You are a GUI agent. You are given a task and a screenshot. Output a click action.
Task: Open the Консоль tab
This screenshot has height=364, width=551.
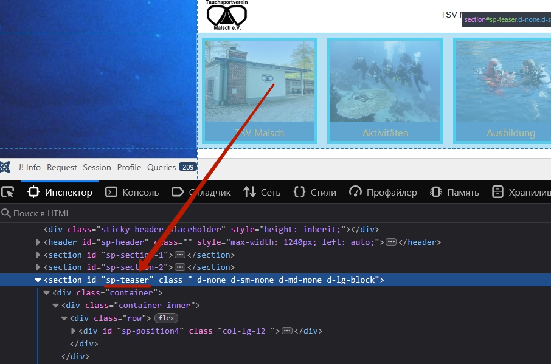(x=132, y=192)
